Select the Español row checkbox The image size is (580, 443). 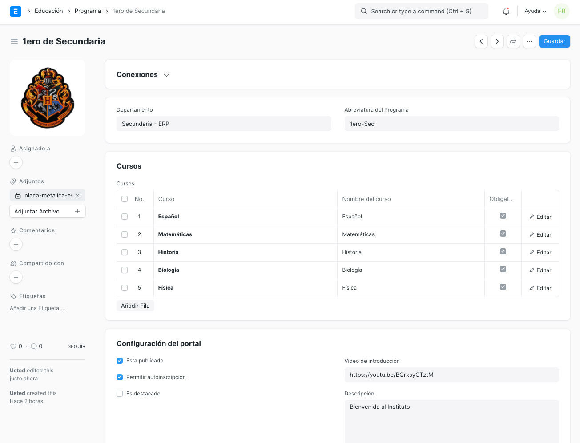(x=125, y=217)
